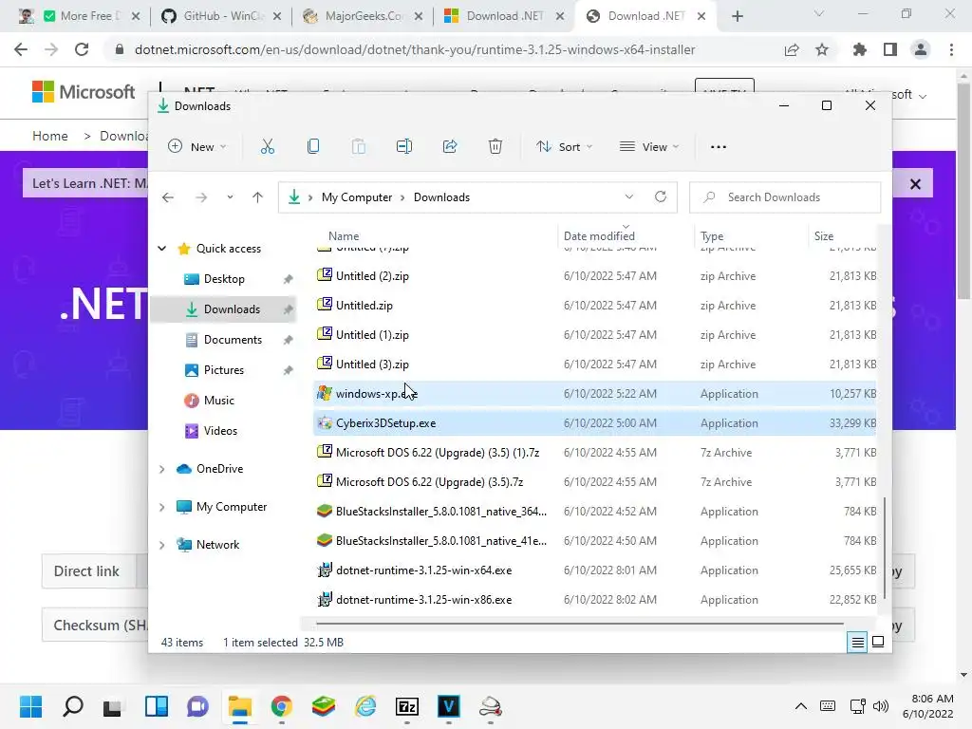Click the file list vertical scrollbar

pos(885,548)
